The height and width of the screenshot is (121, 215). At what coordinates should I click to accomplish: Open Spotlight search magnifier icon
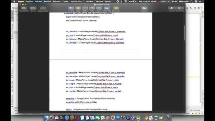[x=191, y=1]
